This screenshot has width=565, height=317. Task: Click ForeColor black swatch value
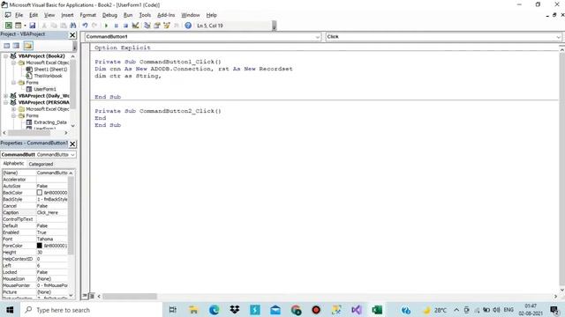pos(40,246)
